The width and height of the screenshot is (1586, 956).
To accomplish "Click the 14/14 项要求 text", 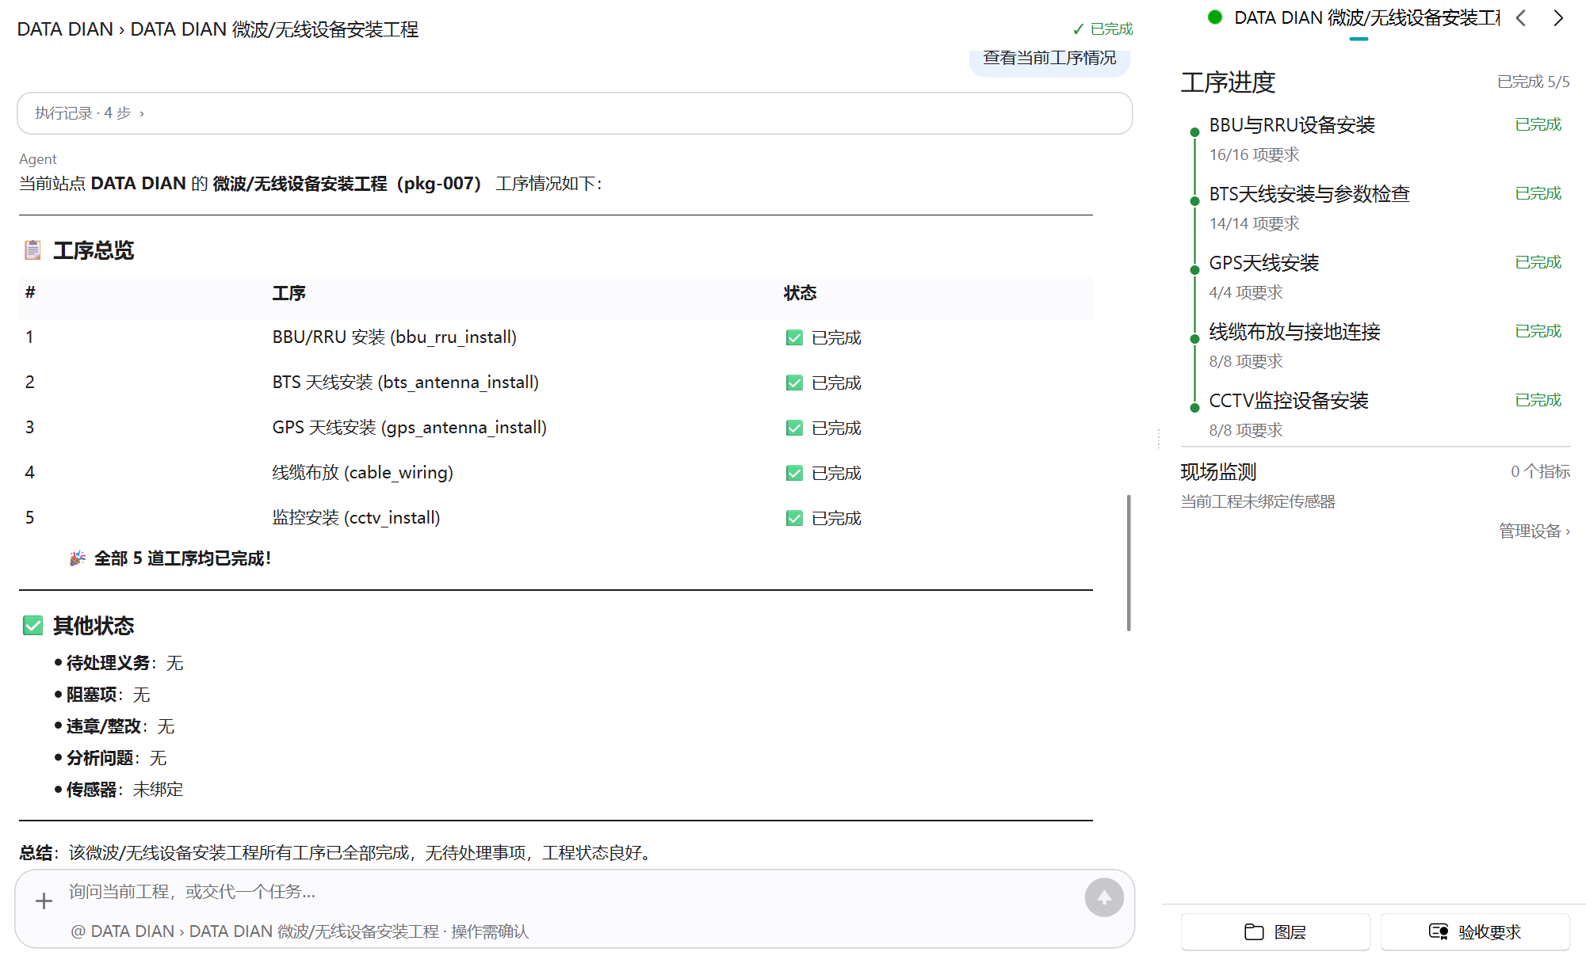I will click(1254, 223).
